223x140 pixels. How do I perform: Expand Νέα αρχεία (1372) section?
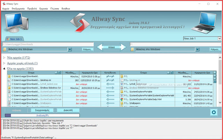pyautogui.click(x=4, y=57)
